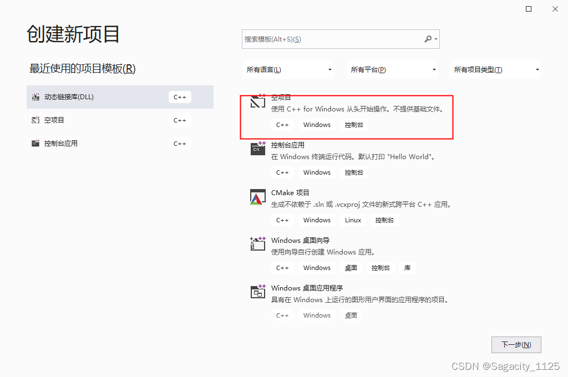Open the 所有项目类型 dropdown
The width and height of the screenshot is (568, 377).
[495, 69]
